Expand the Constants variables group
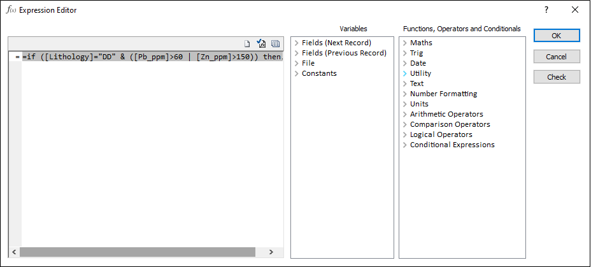 click(x=296, y=73)
